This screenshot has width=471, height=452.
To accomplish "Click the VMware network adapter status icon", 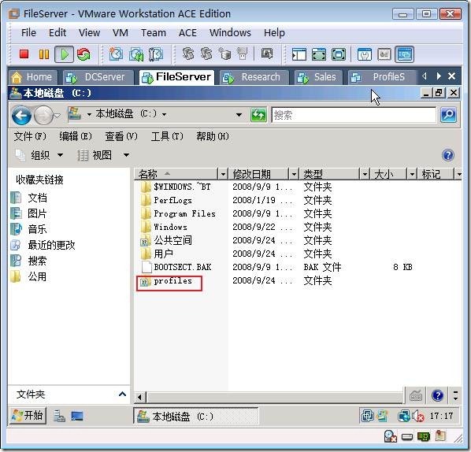I will (x=424, y=437).
